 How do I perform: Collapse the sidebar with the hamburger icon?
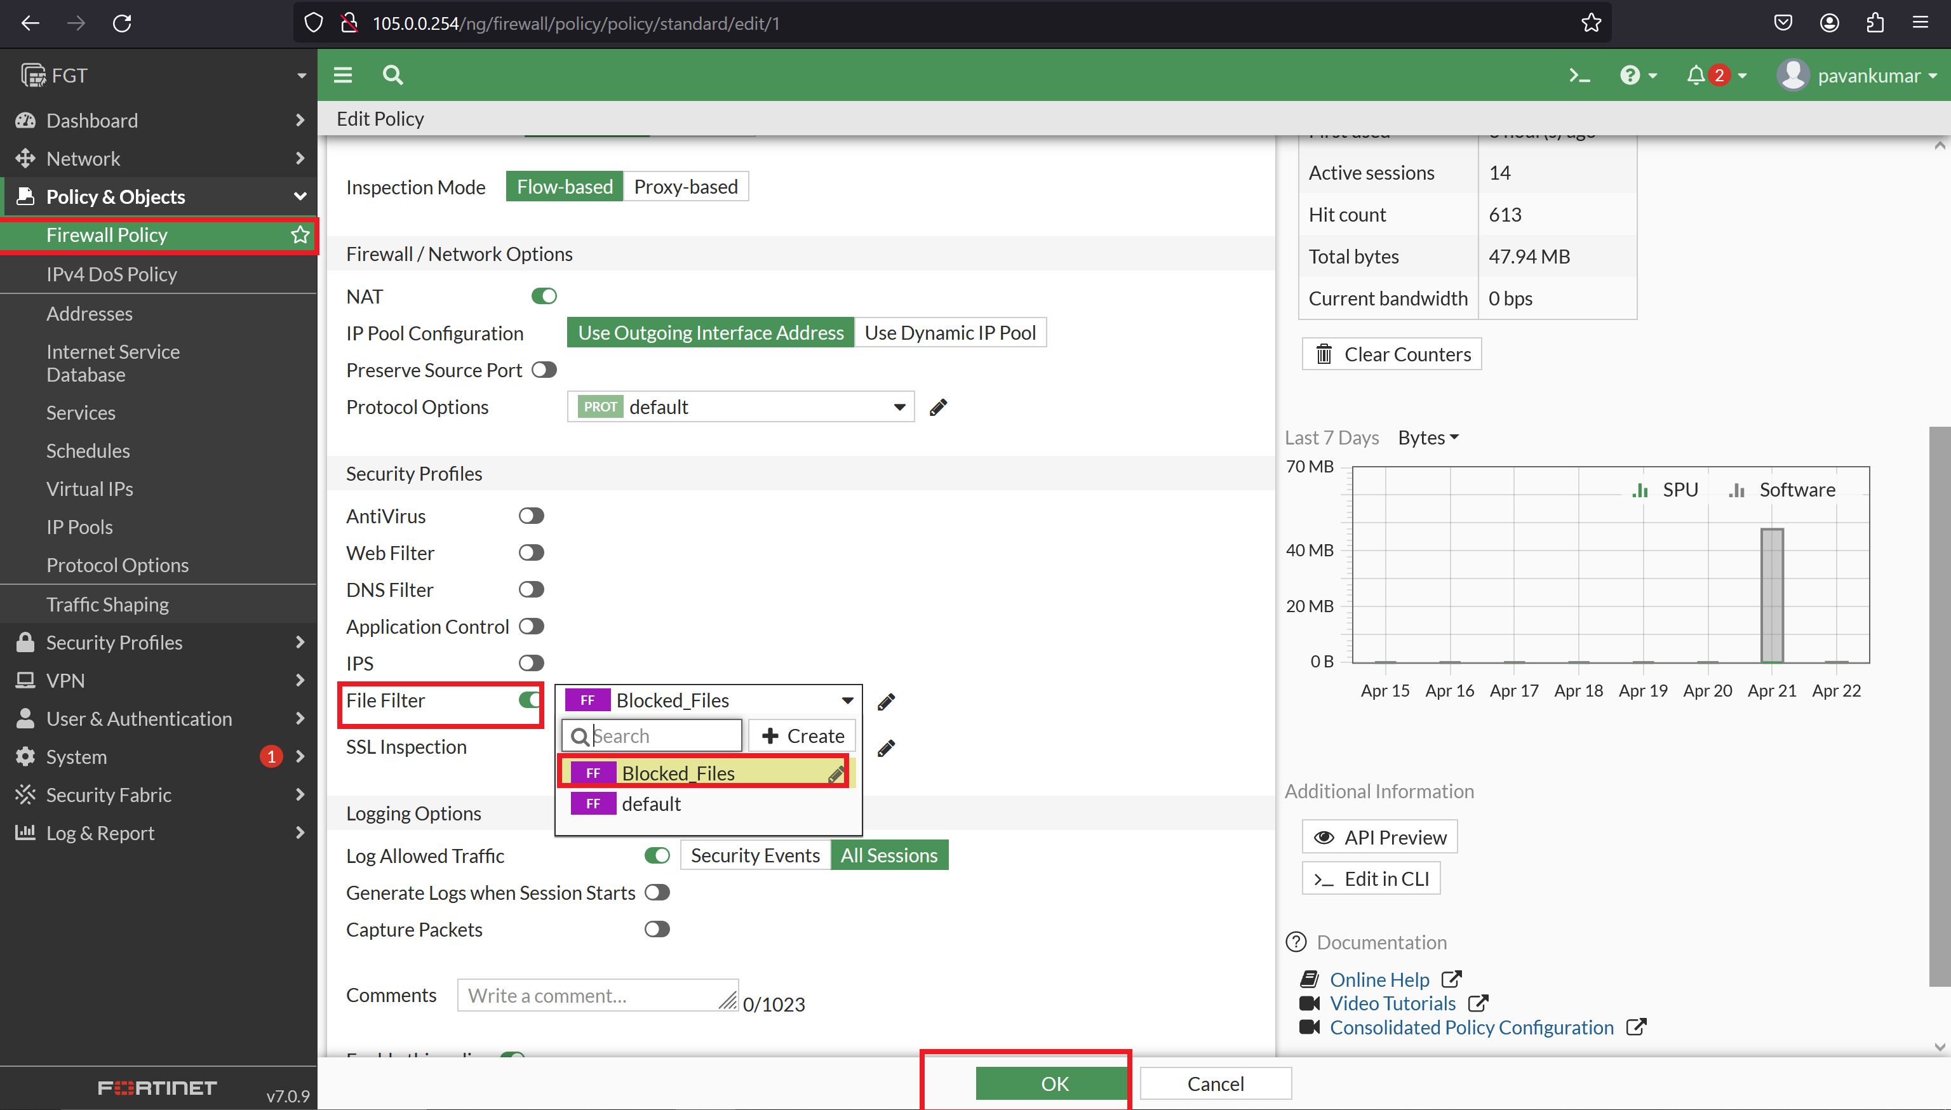pos(342,75)
